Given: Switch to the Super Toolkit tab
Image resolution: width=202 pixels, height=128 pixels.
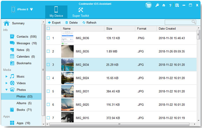Looking at the screenshot, I should coord(81,12).
